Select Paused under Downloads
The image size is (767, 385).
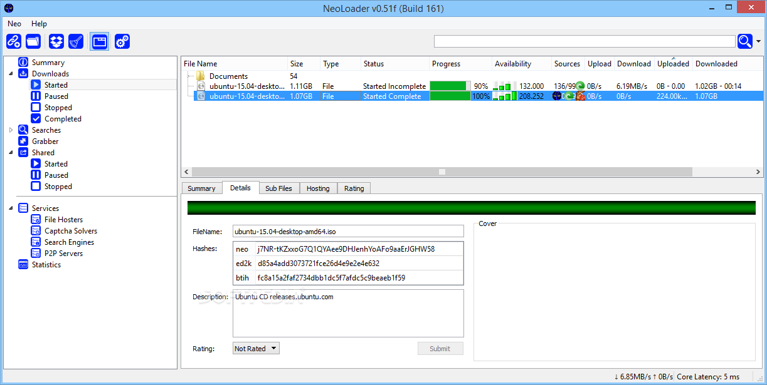pyautogui.click(x=56, y=96)
